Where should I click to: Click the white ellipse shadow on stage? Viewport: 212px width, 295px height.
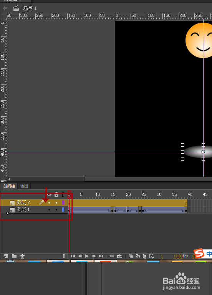click(198, 152)
